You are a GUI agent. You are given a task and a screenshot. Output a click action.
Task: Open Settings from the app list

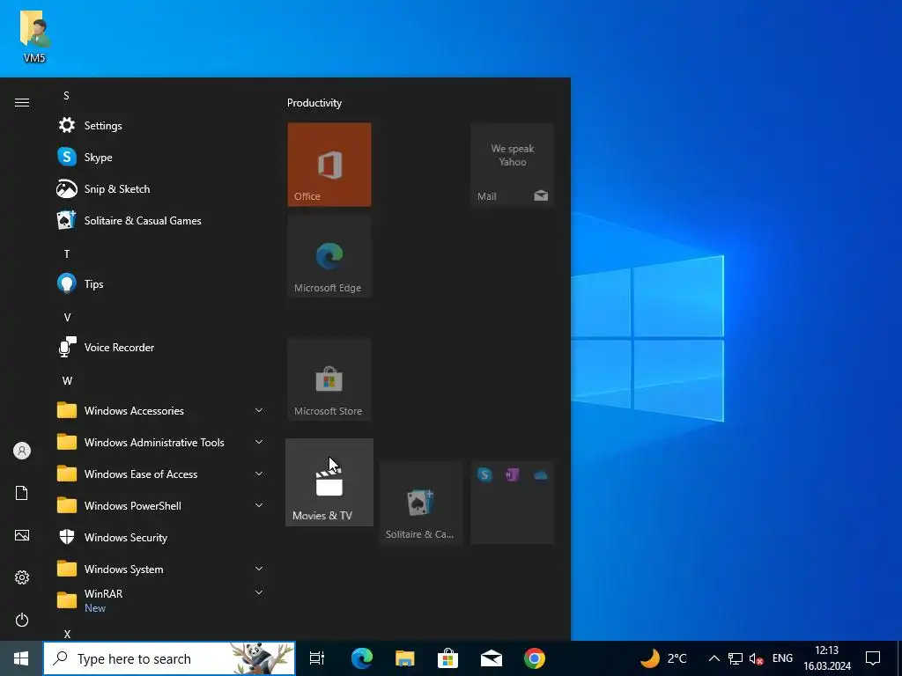pyautogui.click(x=161, y=125)
